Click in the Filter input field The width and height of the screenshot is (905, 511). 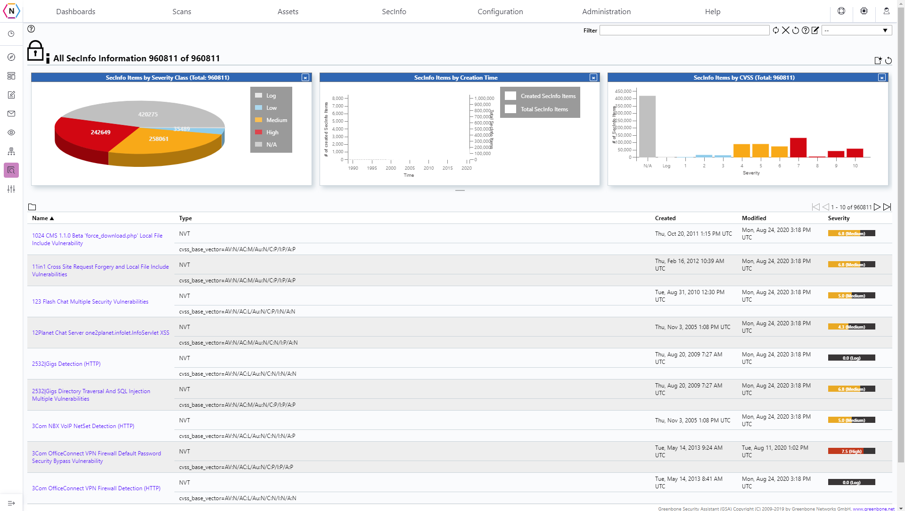click(684, 30)
